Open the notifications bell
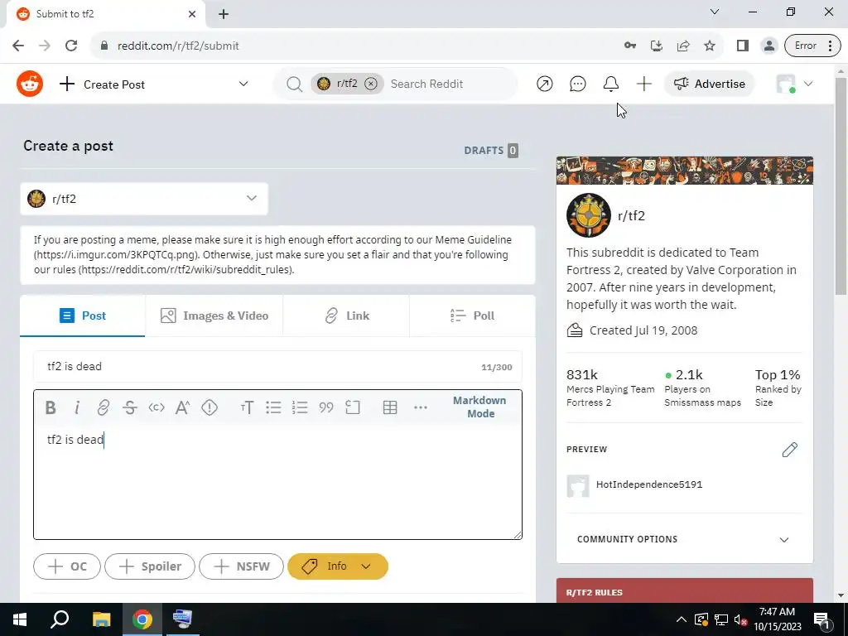848x636 pixels. 611,84
